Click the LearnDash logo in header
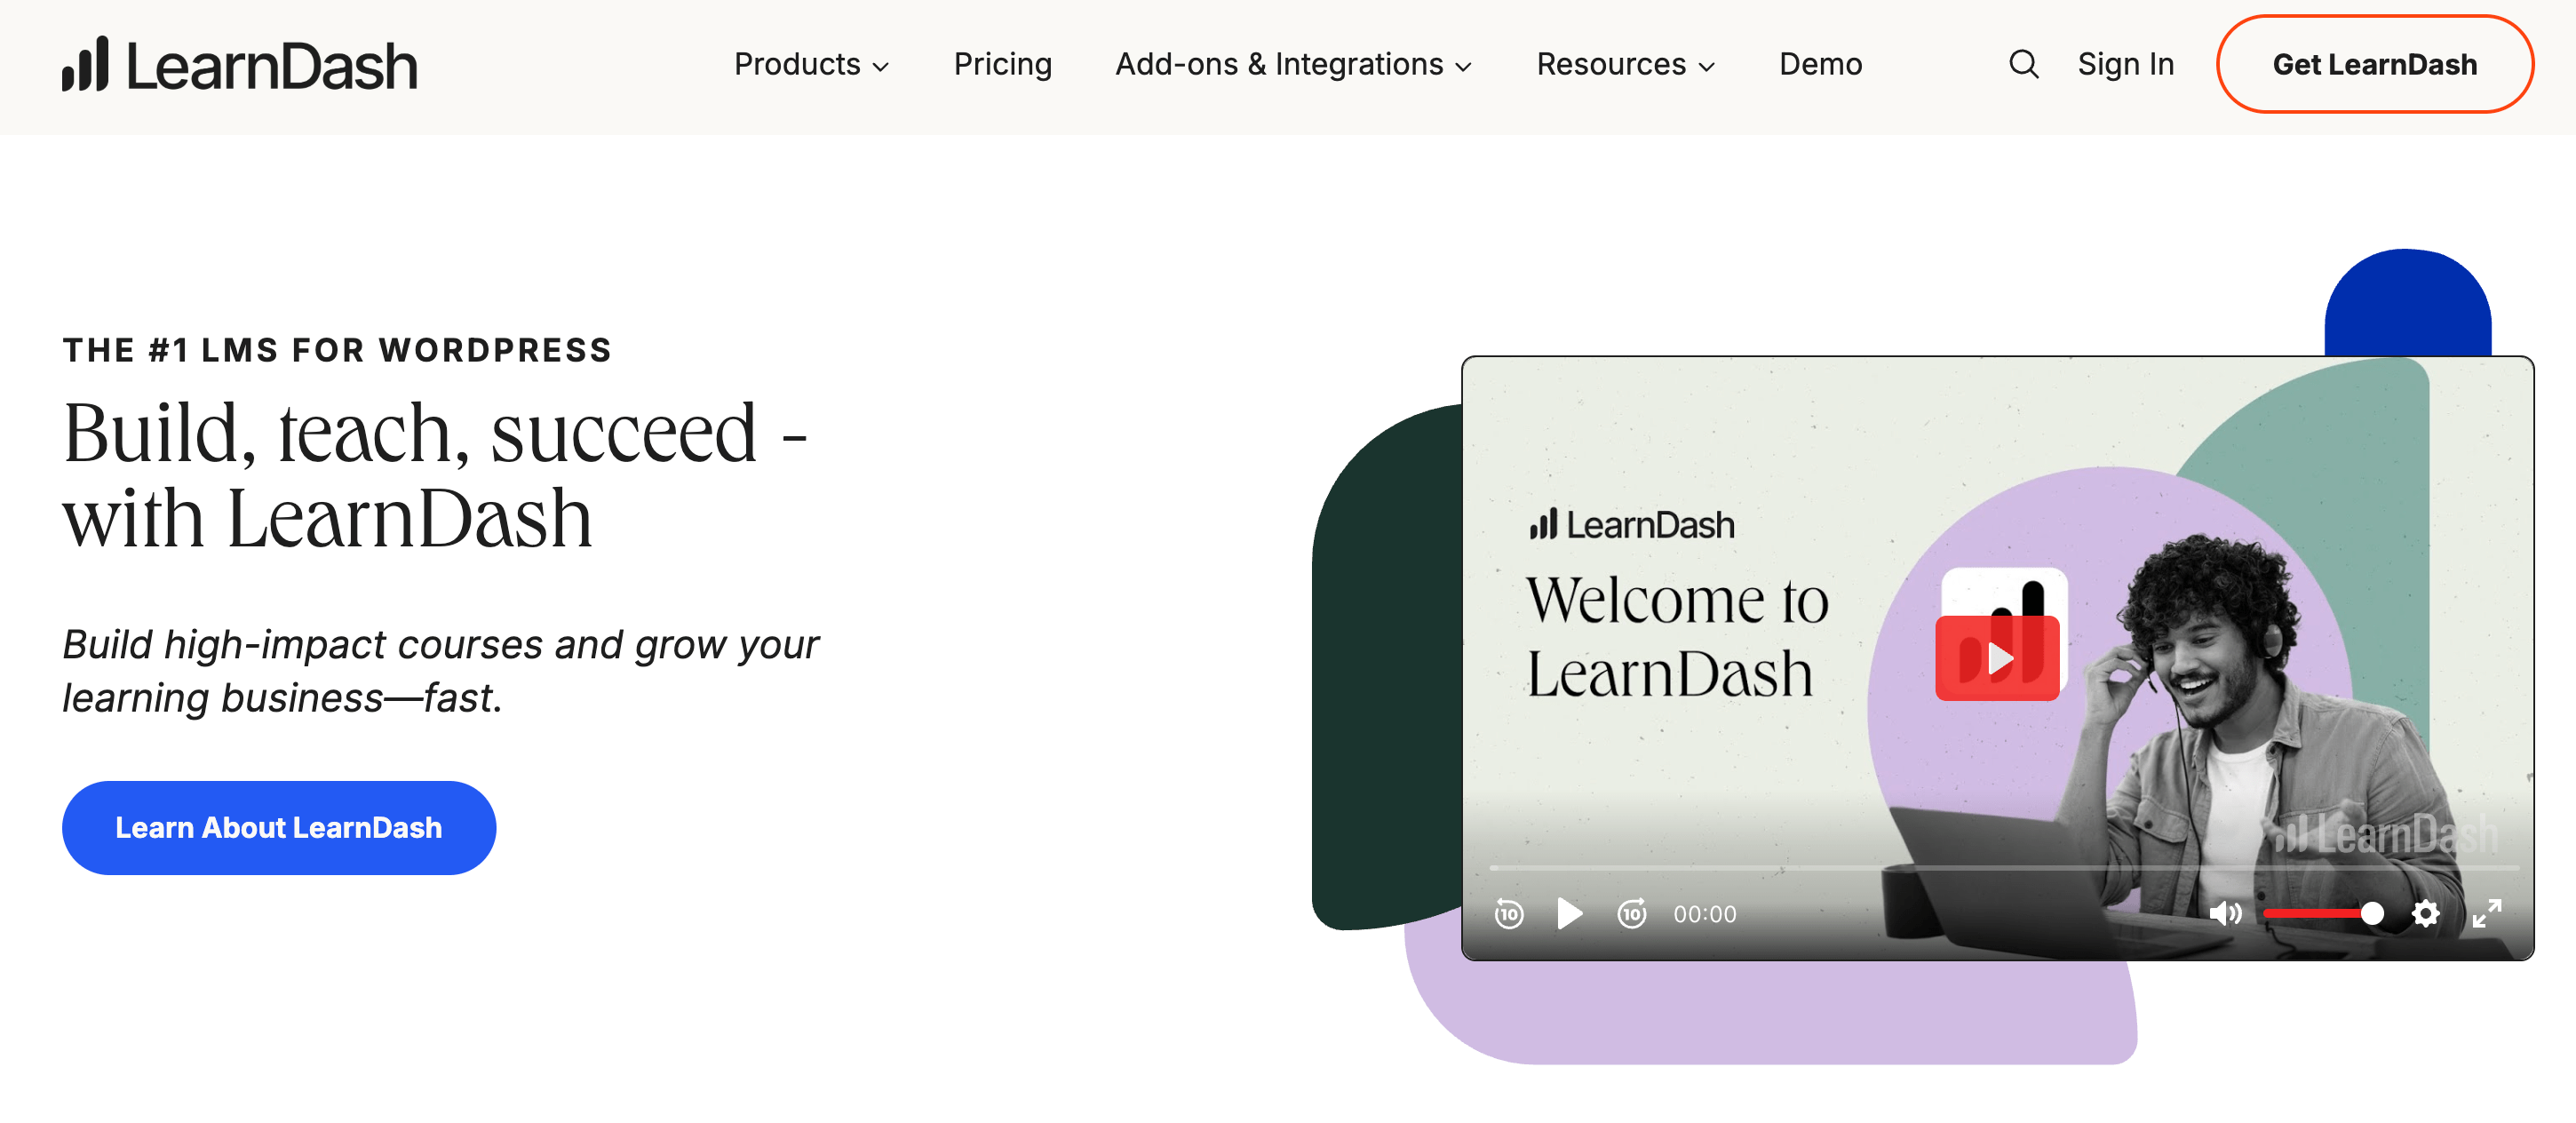2576x1123 pixels. point(239,65)
